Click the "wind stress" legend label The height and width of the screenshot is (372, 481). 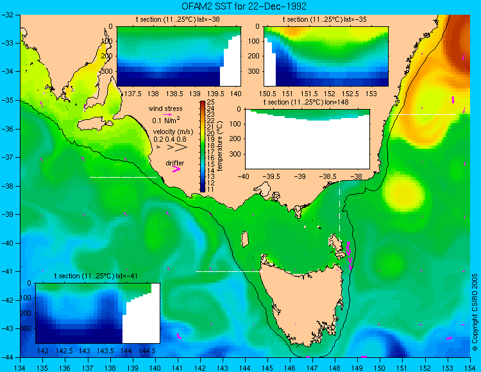(x=165, y=108)
